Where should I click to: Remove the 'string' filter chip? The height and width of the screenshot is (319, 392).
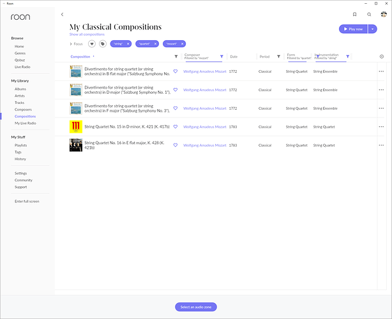[128, 44]
